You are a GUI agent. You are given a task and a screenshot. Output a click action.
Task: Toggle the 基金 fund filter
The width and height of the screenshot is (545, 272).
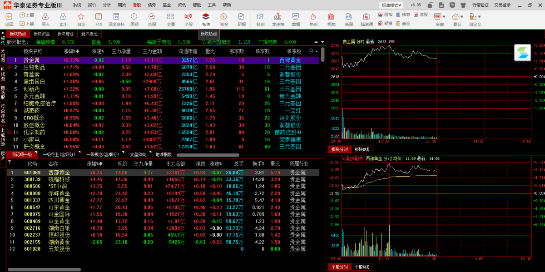pyautogui.click(x=403, y=23)
